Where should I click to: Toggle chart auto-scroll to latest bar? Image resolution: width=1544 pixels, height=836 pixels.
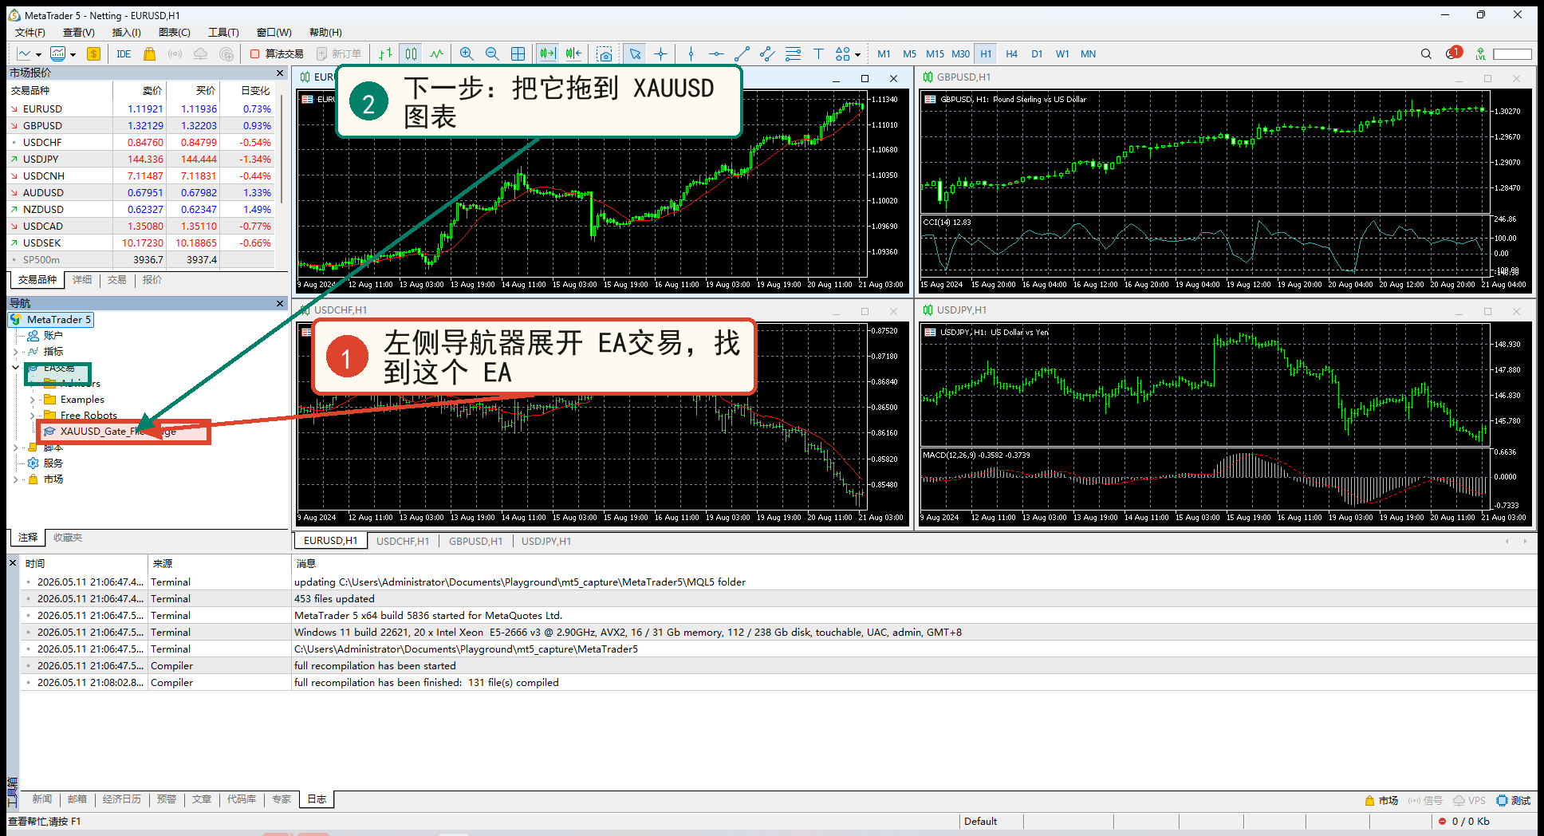[547, 53]
